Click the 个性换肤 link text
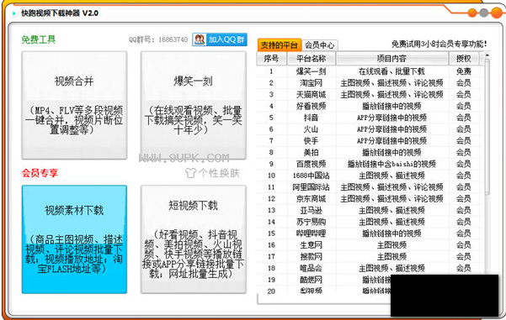This screenshot has width=506, height=320. pos(219,173)
